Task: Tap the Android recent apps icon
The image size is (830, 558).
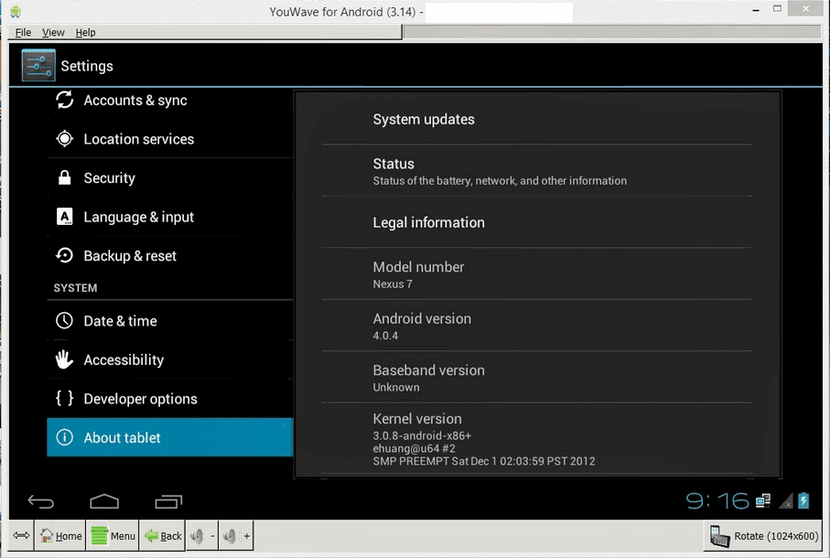Action: pos(168,501)
